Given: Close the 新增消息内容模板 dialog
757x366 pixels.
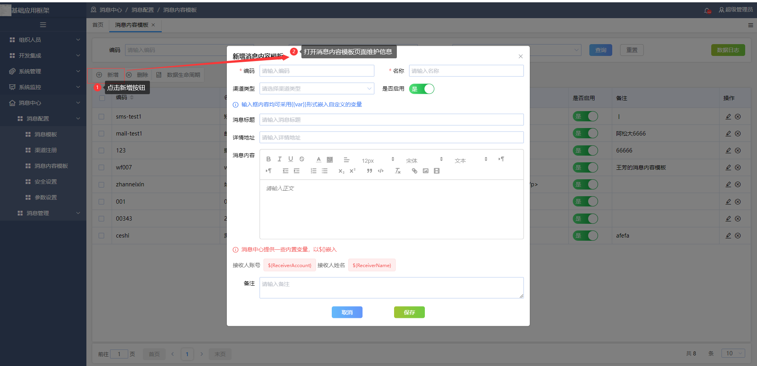Looking at the screenshot, I should [521, 56].
